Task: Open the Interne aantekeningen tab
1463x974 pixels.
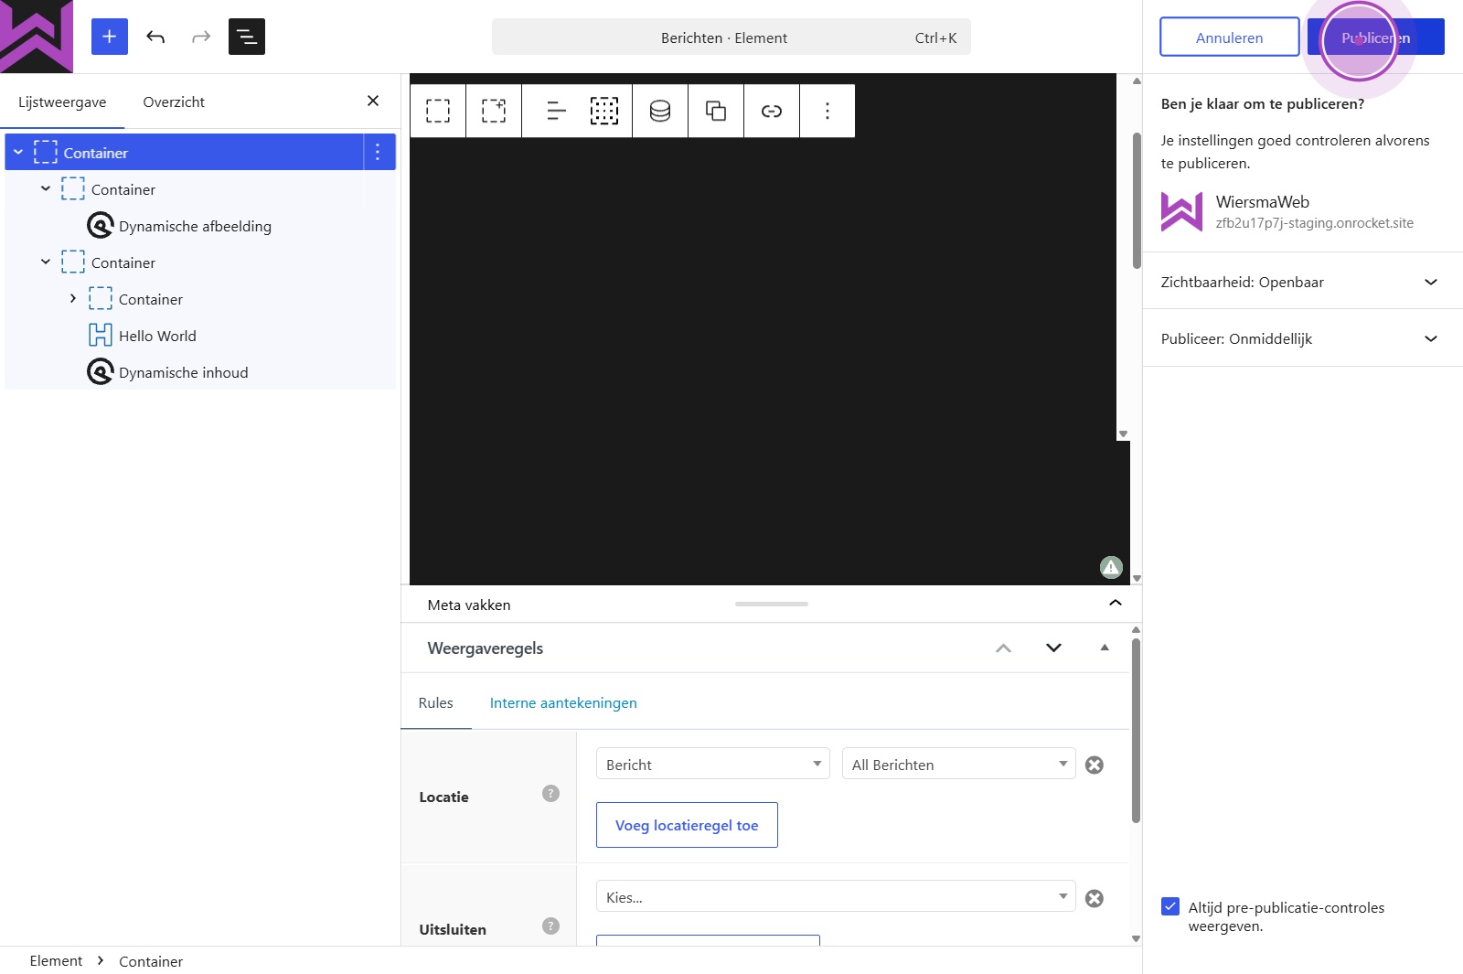Action: (x=563, y=702)
